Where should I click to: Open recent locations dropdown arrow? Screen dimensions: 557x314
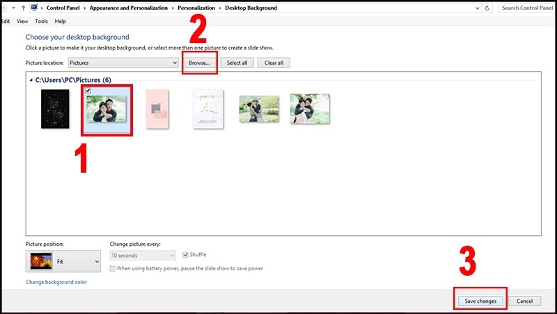[x=13, y=8]
